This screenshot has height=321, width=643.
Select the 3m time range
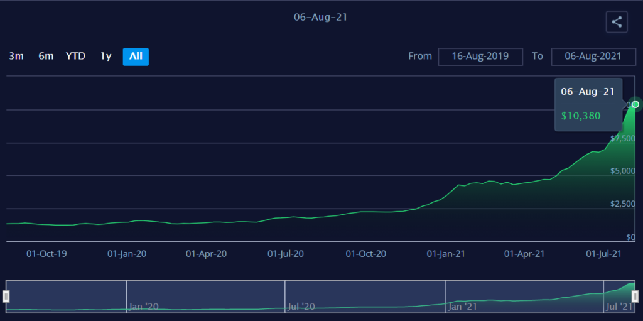tap(16, 57)
